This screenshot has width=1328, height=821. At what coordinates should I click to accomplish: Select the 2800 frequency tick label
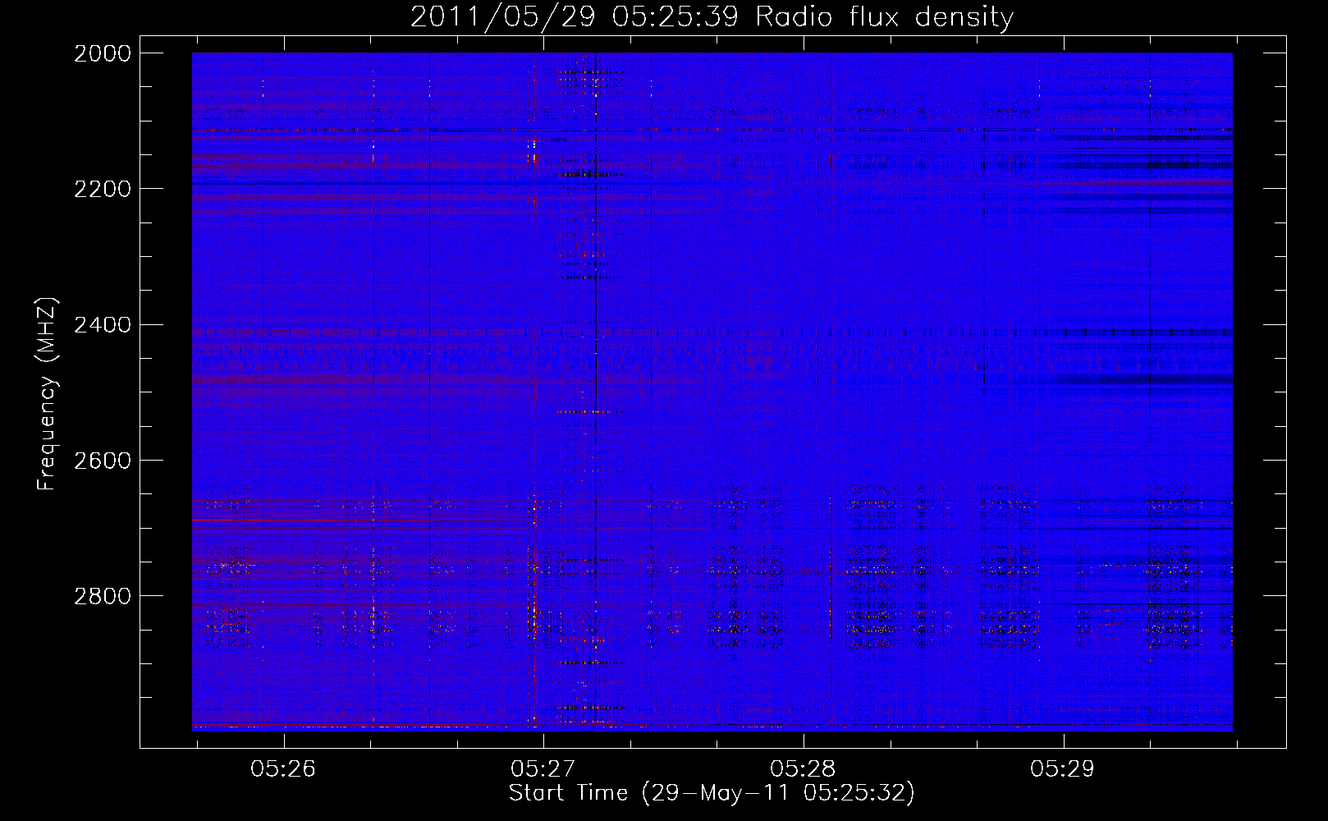[x=103, y=596]
